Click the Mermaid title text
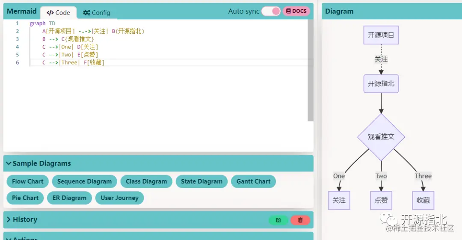462x240 pixels. tap(22, 11)
